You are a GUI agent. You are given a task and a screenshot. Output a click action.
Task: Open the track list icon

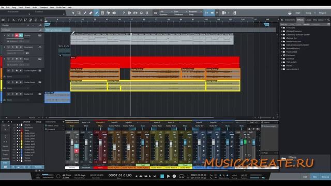3,20
